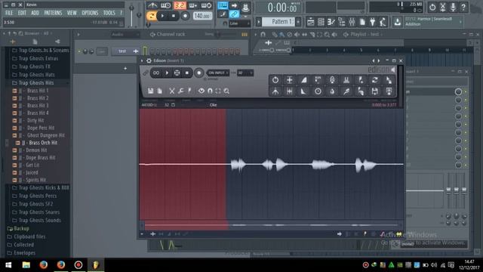Open Edison ON INPUT recording mode dropdown
The image size is (483, 272).
[218, 73]
